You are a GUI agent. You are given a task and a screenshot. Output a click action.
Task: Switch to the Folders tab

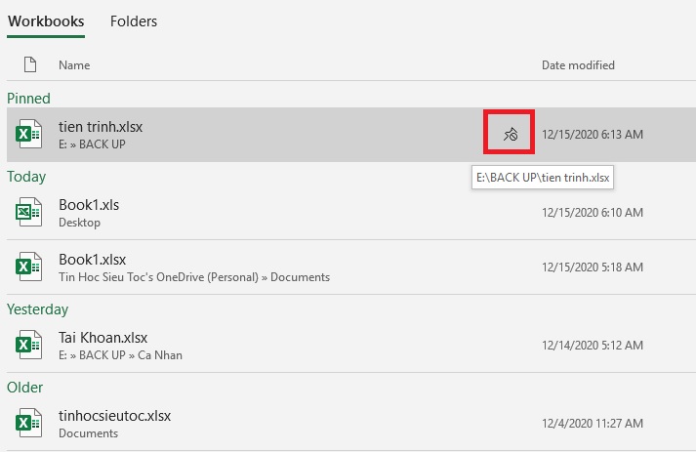134,21
